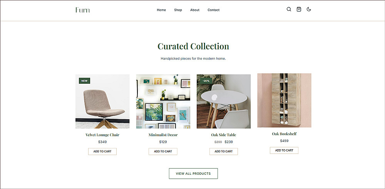This screenshot has height=189, width=385.
Task: Open the shopping cart icon
Action: pyautogui.click(x=299, y=9)
